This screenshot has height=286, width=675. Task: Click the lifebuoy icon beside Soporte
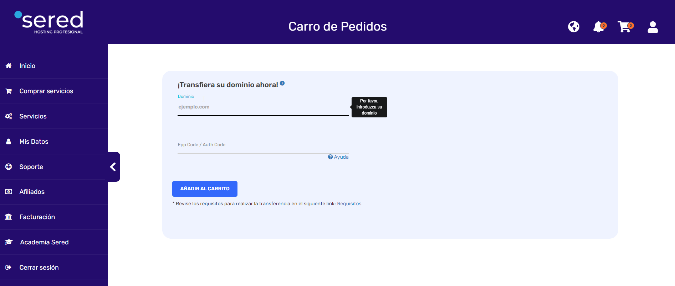pyautogui.click(x=9, y=167)
